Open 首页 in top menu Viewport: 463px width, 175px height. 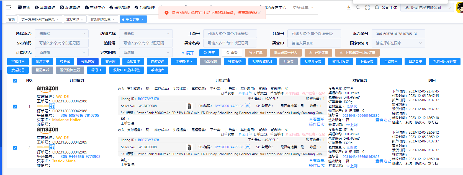(x=24, y=7)
